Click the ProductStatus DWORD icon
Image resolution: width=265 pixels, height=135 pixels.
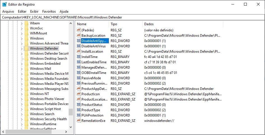pyautogui.click(x=79, y=104)
